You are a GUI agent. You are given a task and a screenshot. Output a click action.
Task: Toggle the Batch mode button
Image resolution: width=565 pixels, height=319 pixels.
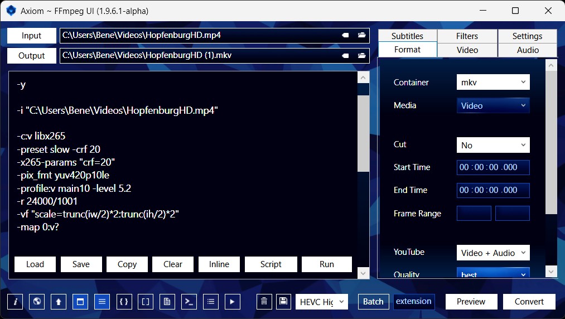pyautogui.click(x=373, y=302)
